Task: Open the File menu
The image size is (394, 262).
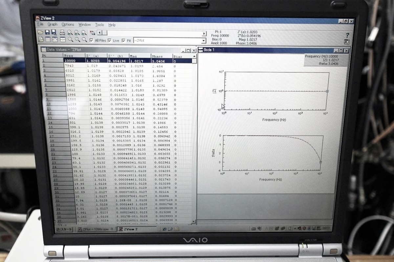Action: (x=40, y=24)
